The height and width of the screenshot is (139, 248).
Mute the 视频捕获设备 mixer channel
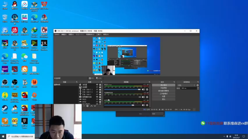(x=143, y=97)
